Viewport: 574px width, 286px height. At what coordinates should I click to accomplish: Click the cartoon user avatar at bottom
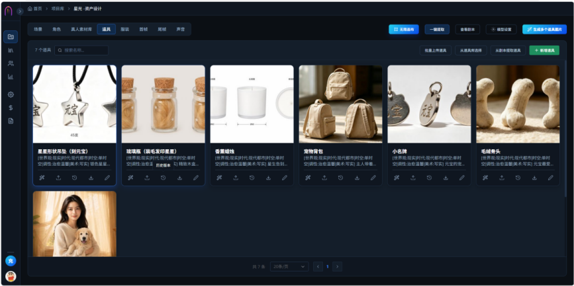[x=11, y=277]
